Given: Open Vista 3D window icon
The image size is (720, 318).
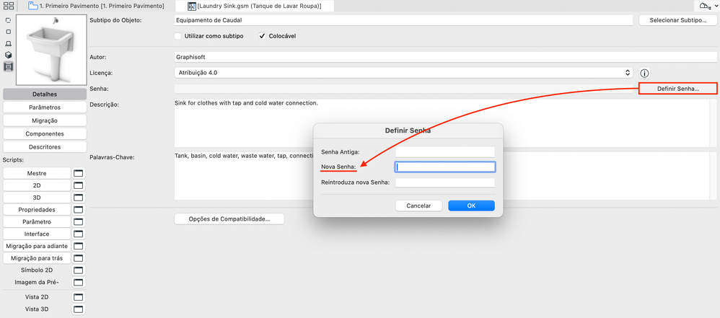Looking at the screenshot, I should click(79, 309).
